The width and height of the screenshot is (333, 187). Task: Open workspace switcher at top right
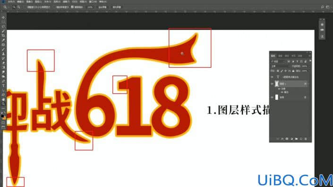[x=328, y=7]
